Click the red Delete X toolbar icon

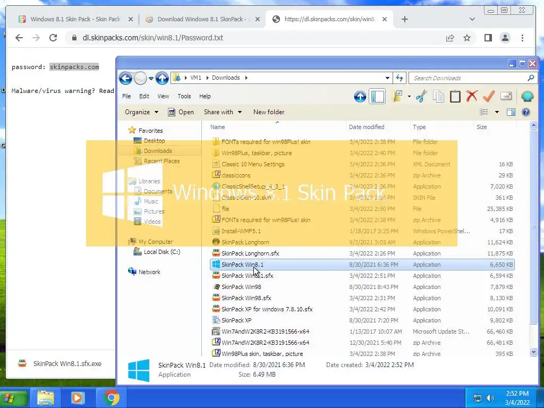[472, 96]
